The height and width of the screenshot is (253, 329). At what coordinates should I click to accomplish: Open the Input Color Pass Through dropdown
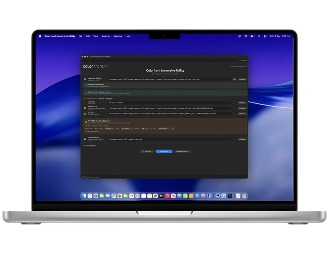point(166,128)
